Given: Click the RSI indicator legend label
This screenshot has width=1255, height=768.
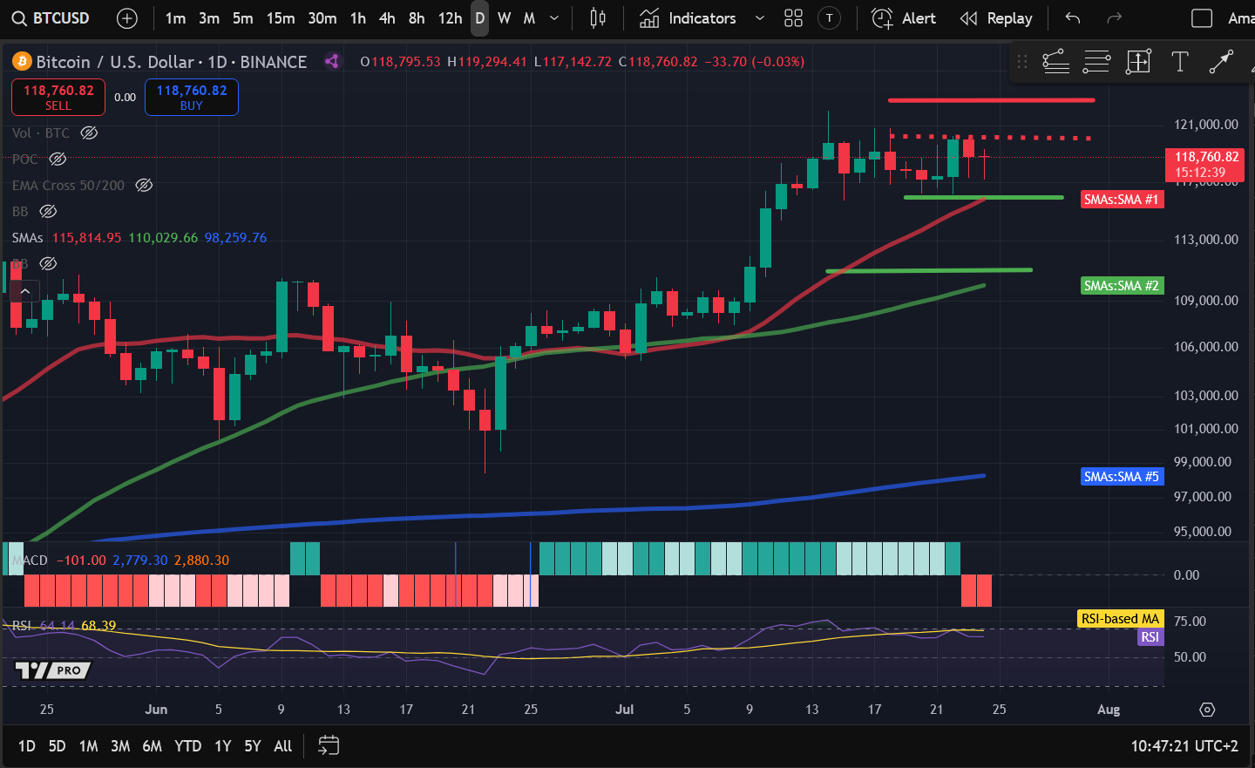Looking at the screenshot, I should coord(22,626).
